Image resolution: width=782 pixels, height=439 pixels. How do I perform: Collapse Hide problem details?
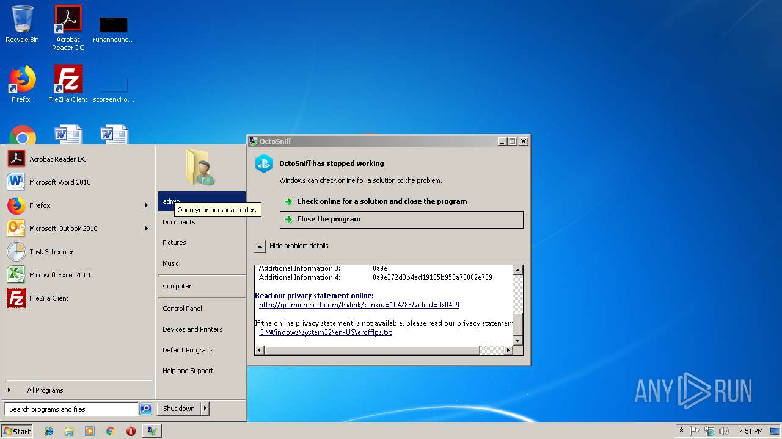292,246
